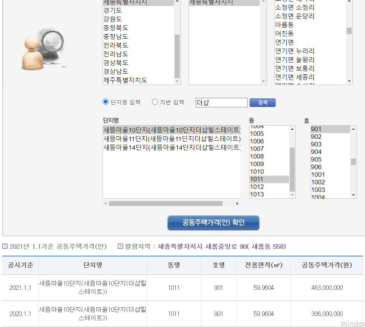The image size is (365, 327).
Task: Click the 호 list scroll-up arrow
Action: tap(353, 129)
